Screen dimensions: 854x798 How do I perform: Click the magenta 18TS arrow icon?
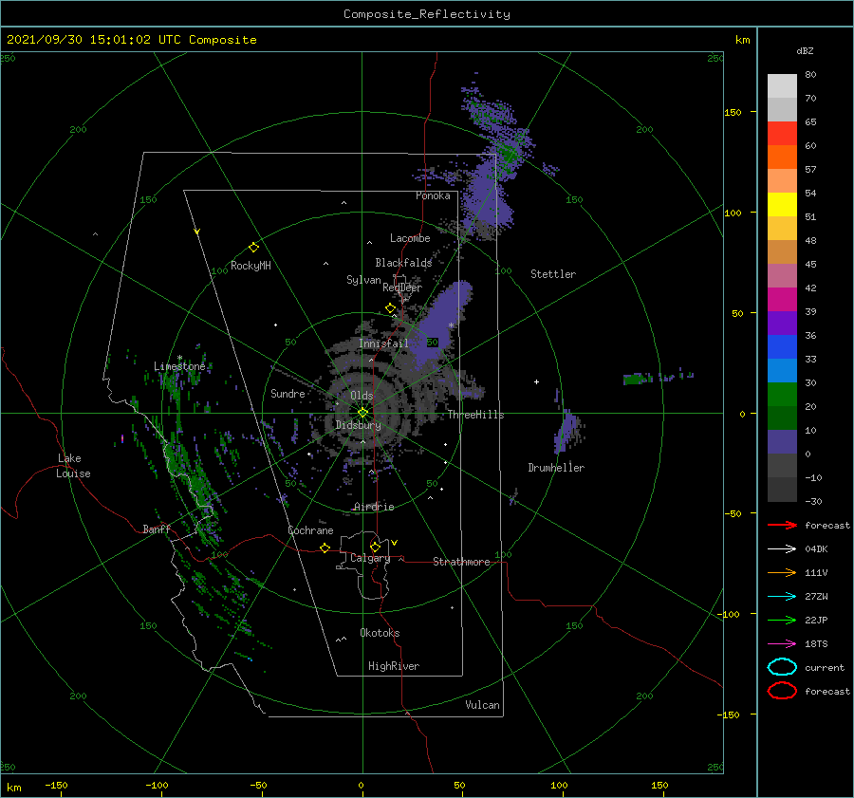pyautogui.click(x=782, y=644)
